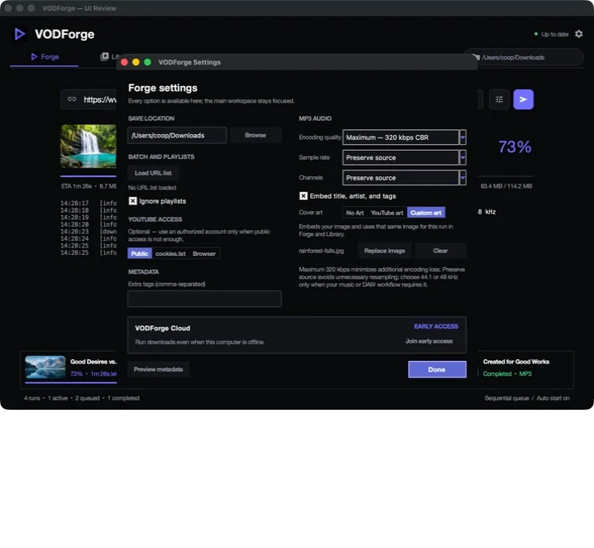The image size is (594, 548).
Task: Click the waterfall video thumbnail
Action: [89, 147]
